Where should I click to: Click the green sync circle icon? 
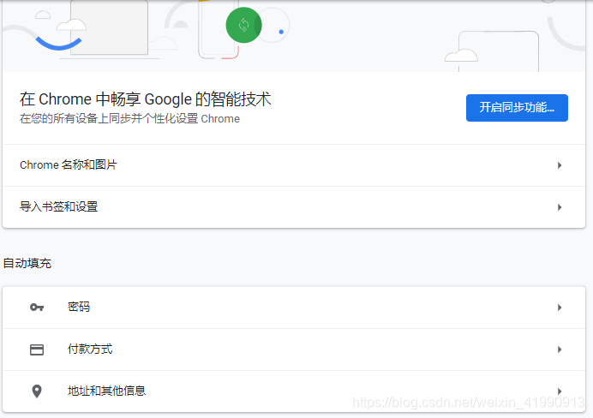pos(243,25)
